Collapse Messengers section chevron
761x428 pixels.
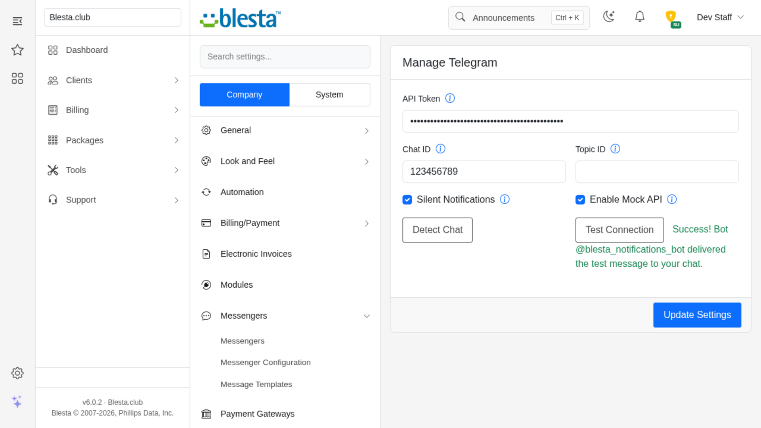point(367,316)
